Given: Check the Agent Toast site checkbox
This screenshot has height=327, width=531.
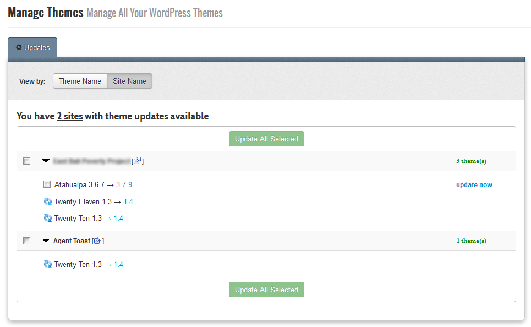Looking at the screenshot, I should tap(26, 241).
